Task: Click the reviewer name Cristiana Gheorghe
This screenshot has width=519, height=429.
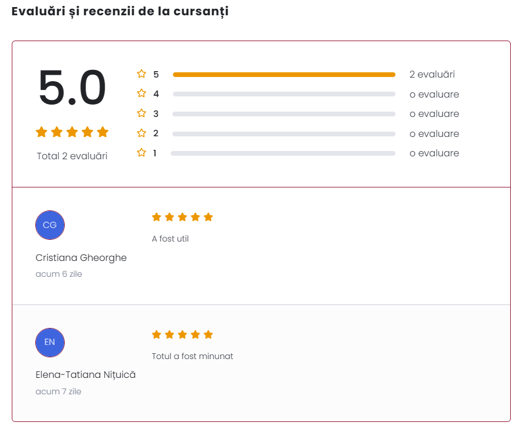Action: (x=81, y=258)
